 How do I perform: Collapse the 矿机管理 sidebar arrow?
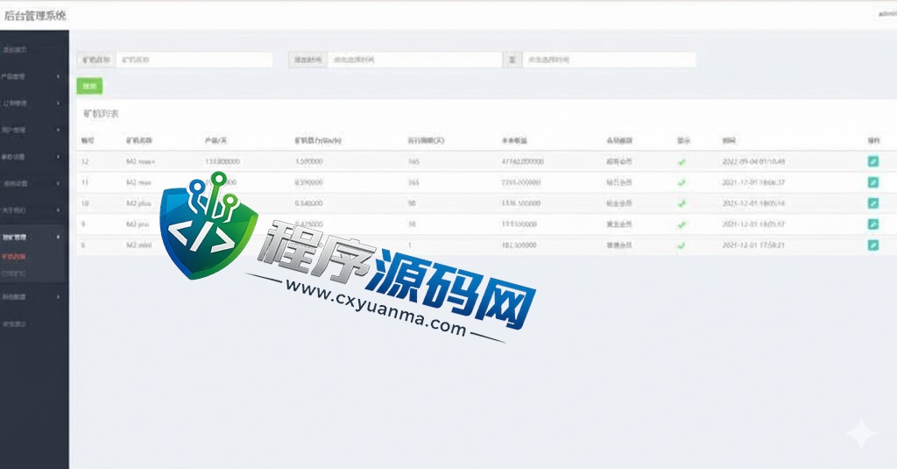tap(58, 237)
